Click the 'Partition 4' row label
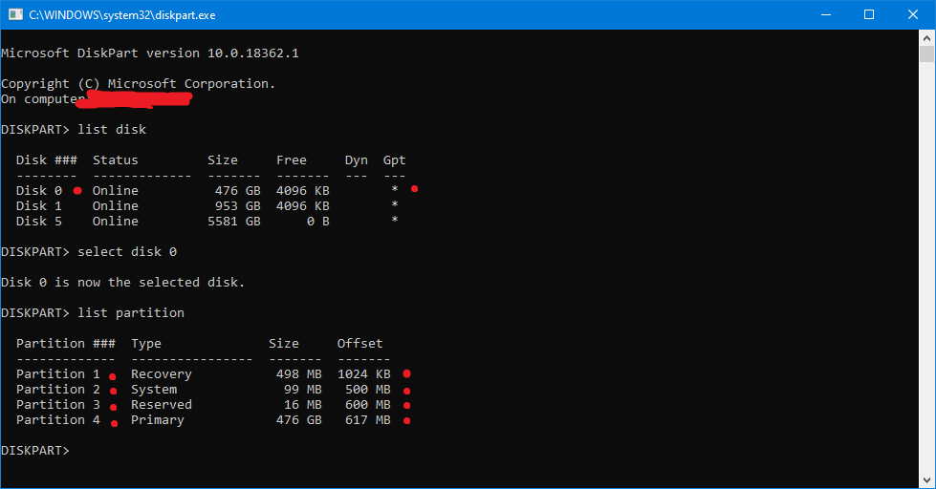Screen dimensions: 936x489 pos(58,420)
